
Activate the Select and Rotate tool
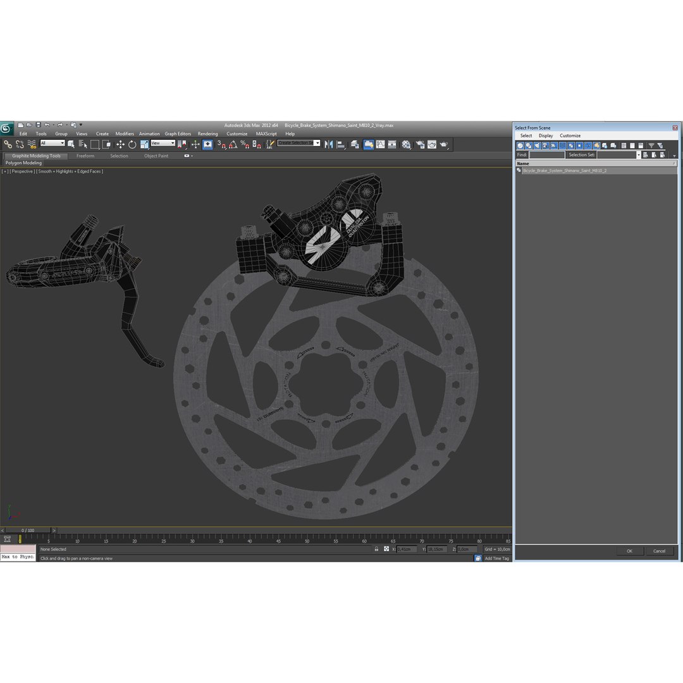[x=132, y=144]
